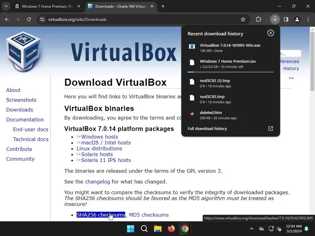Open the tab search dropdown arrow
Viewport: 315px width, 236px height.
6,6
